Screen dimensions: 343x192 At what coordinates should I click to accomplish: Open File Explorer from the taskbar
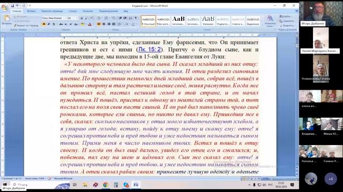coord(85,185)
